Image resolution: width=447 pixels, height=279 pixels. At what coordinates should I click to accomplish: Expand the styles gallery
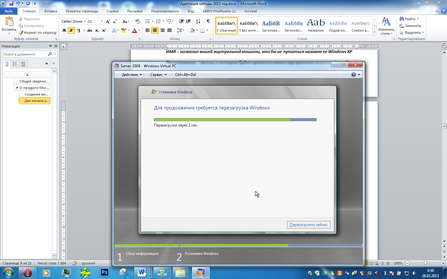[x=375, y=32]
